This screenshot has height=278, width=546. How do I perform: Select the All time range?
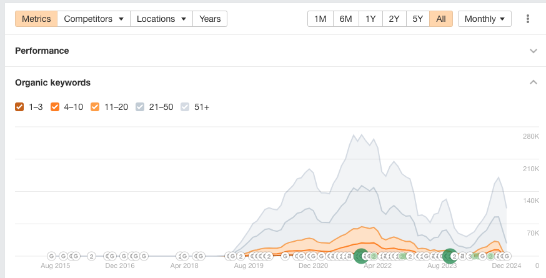point(441,19)
